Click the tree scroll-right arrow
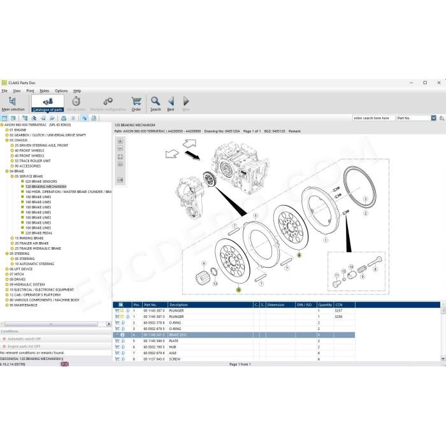The height and width of the screenshot is (446, 446). click(109, 324)
